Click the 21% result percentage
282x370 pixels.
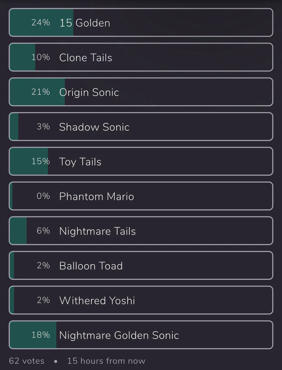tap(40, 92)
